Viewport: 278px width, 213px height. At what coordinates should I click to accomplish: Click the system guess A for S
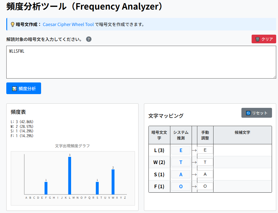click(181, 174)
